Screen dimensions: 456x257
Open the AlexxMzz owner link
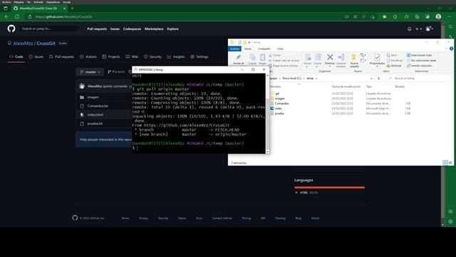click(x=23, y=43)
